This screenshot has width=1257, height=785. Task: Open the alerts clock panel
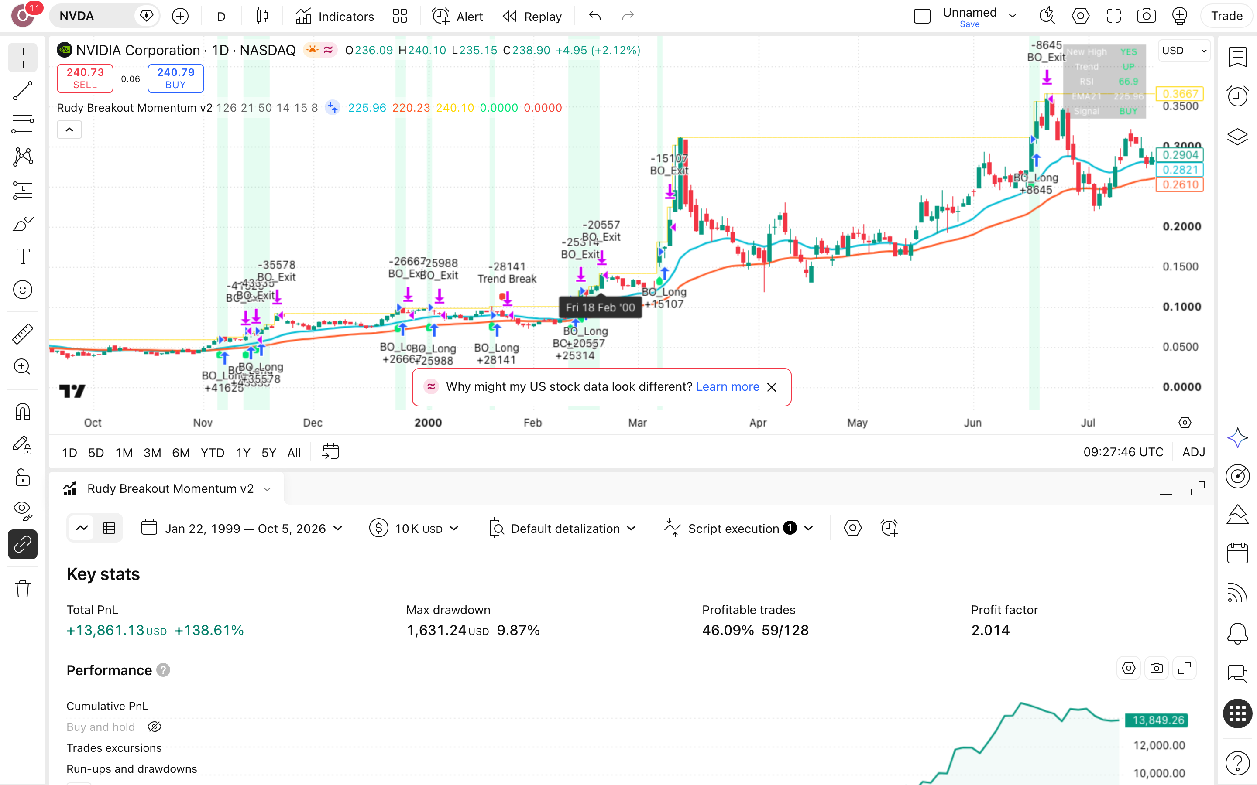pos(1237,96)
